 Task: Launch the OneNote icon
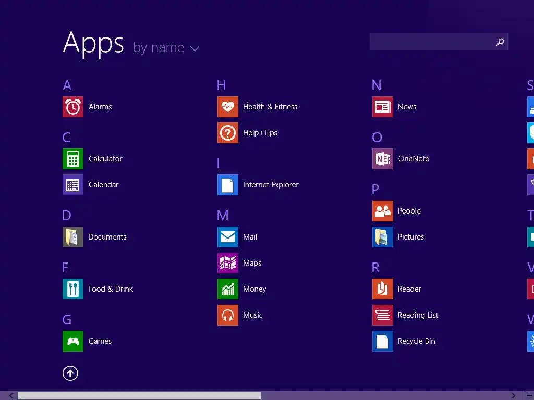[383, 159]
